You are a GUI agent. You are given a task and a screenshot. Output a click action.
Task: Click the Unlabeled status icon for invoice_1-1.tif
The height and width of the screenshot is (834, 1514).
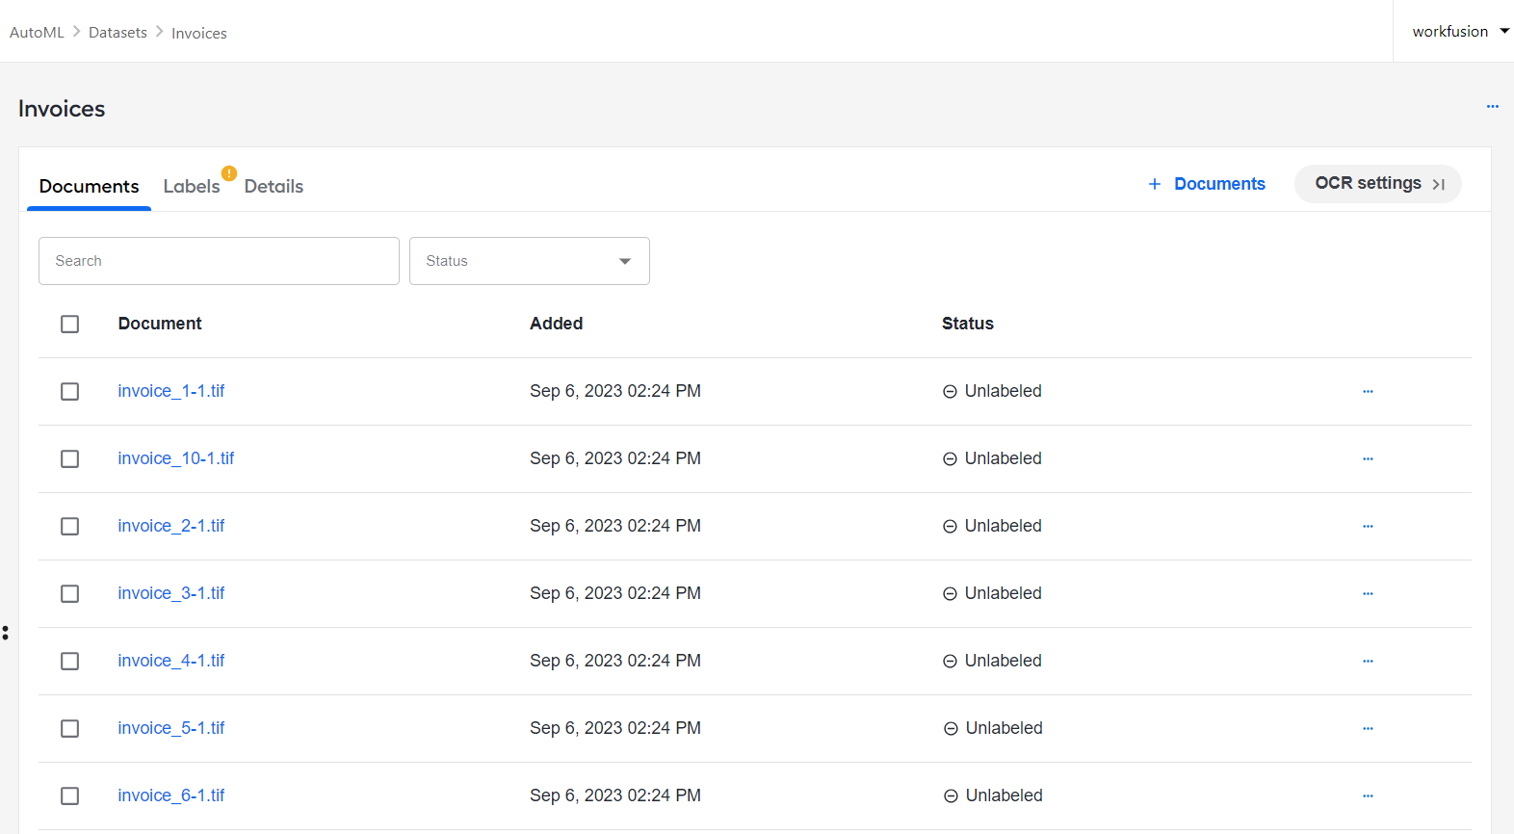[950, 392]
